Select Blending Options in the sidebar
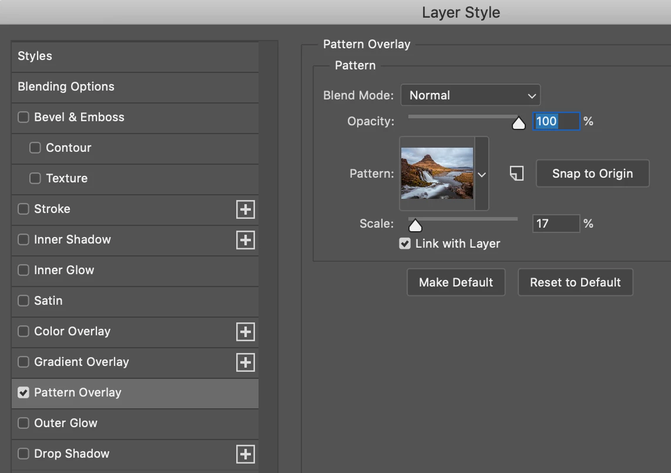The height and width of the screenshot is (473, 671). coord(66,87)
